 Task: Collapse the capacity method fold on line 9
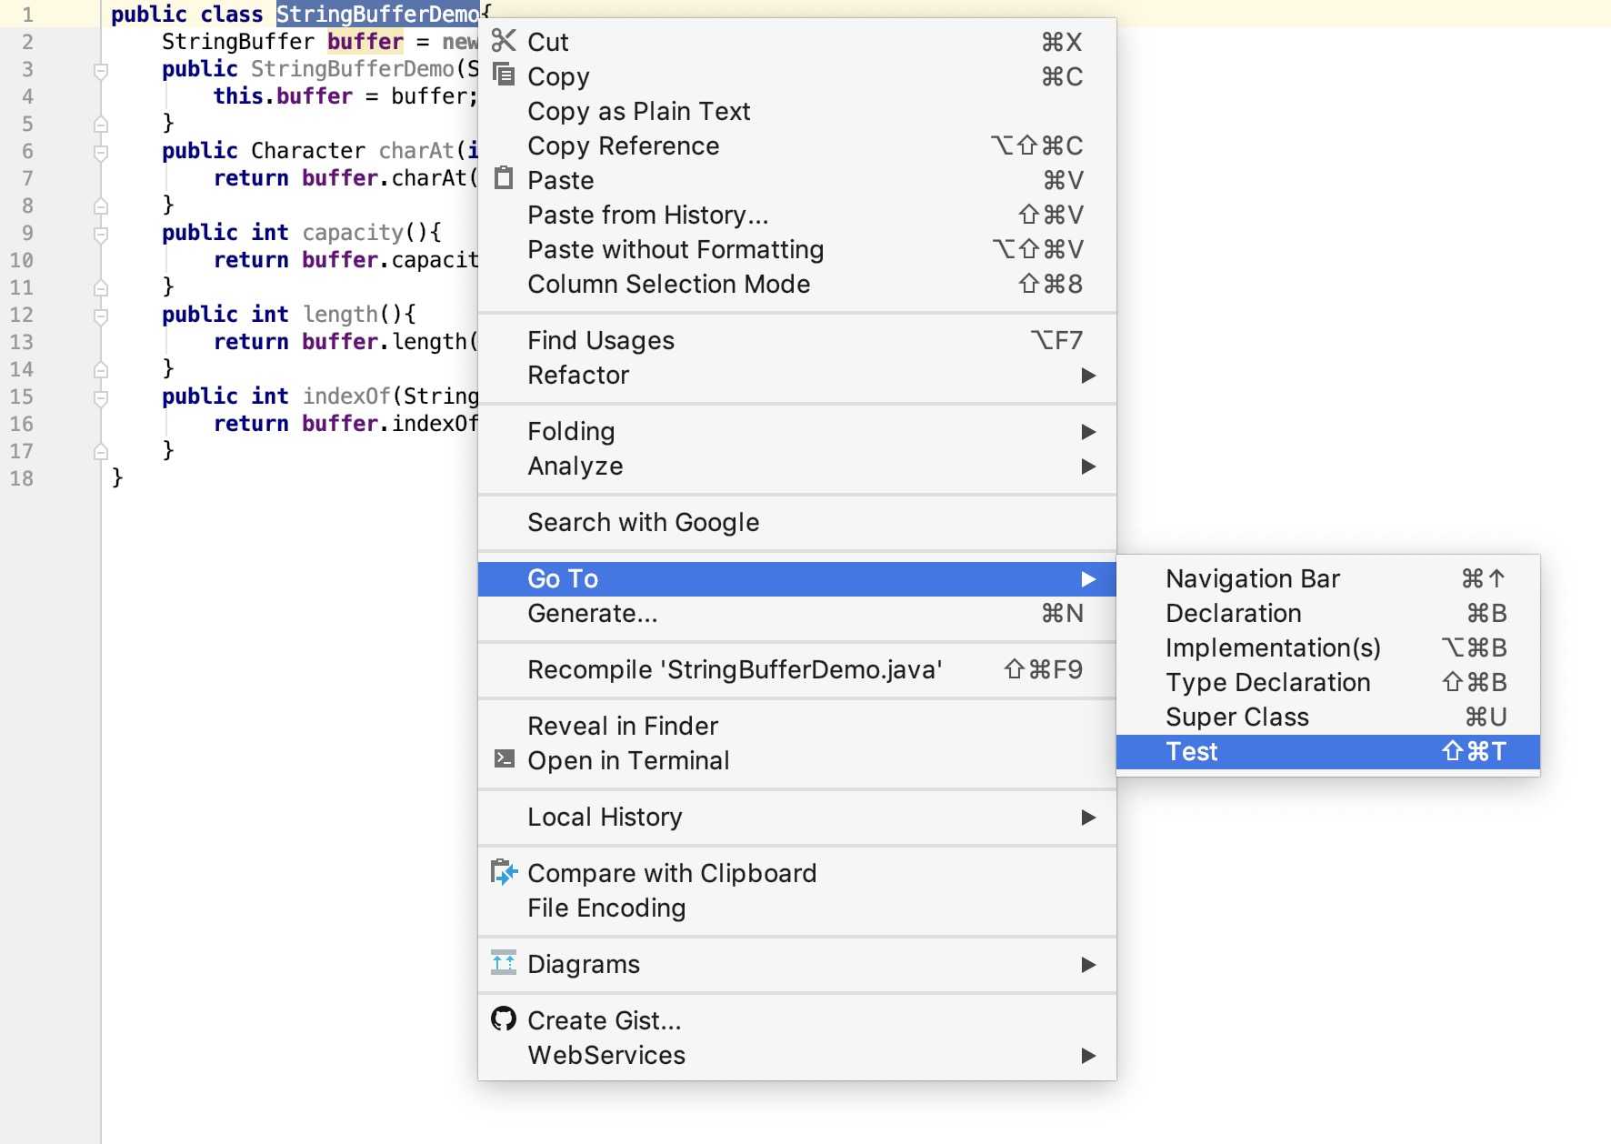click(101, 234)
